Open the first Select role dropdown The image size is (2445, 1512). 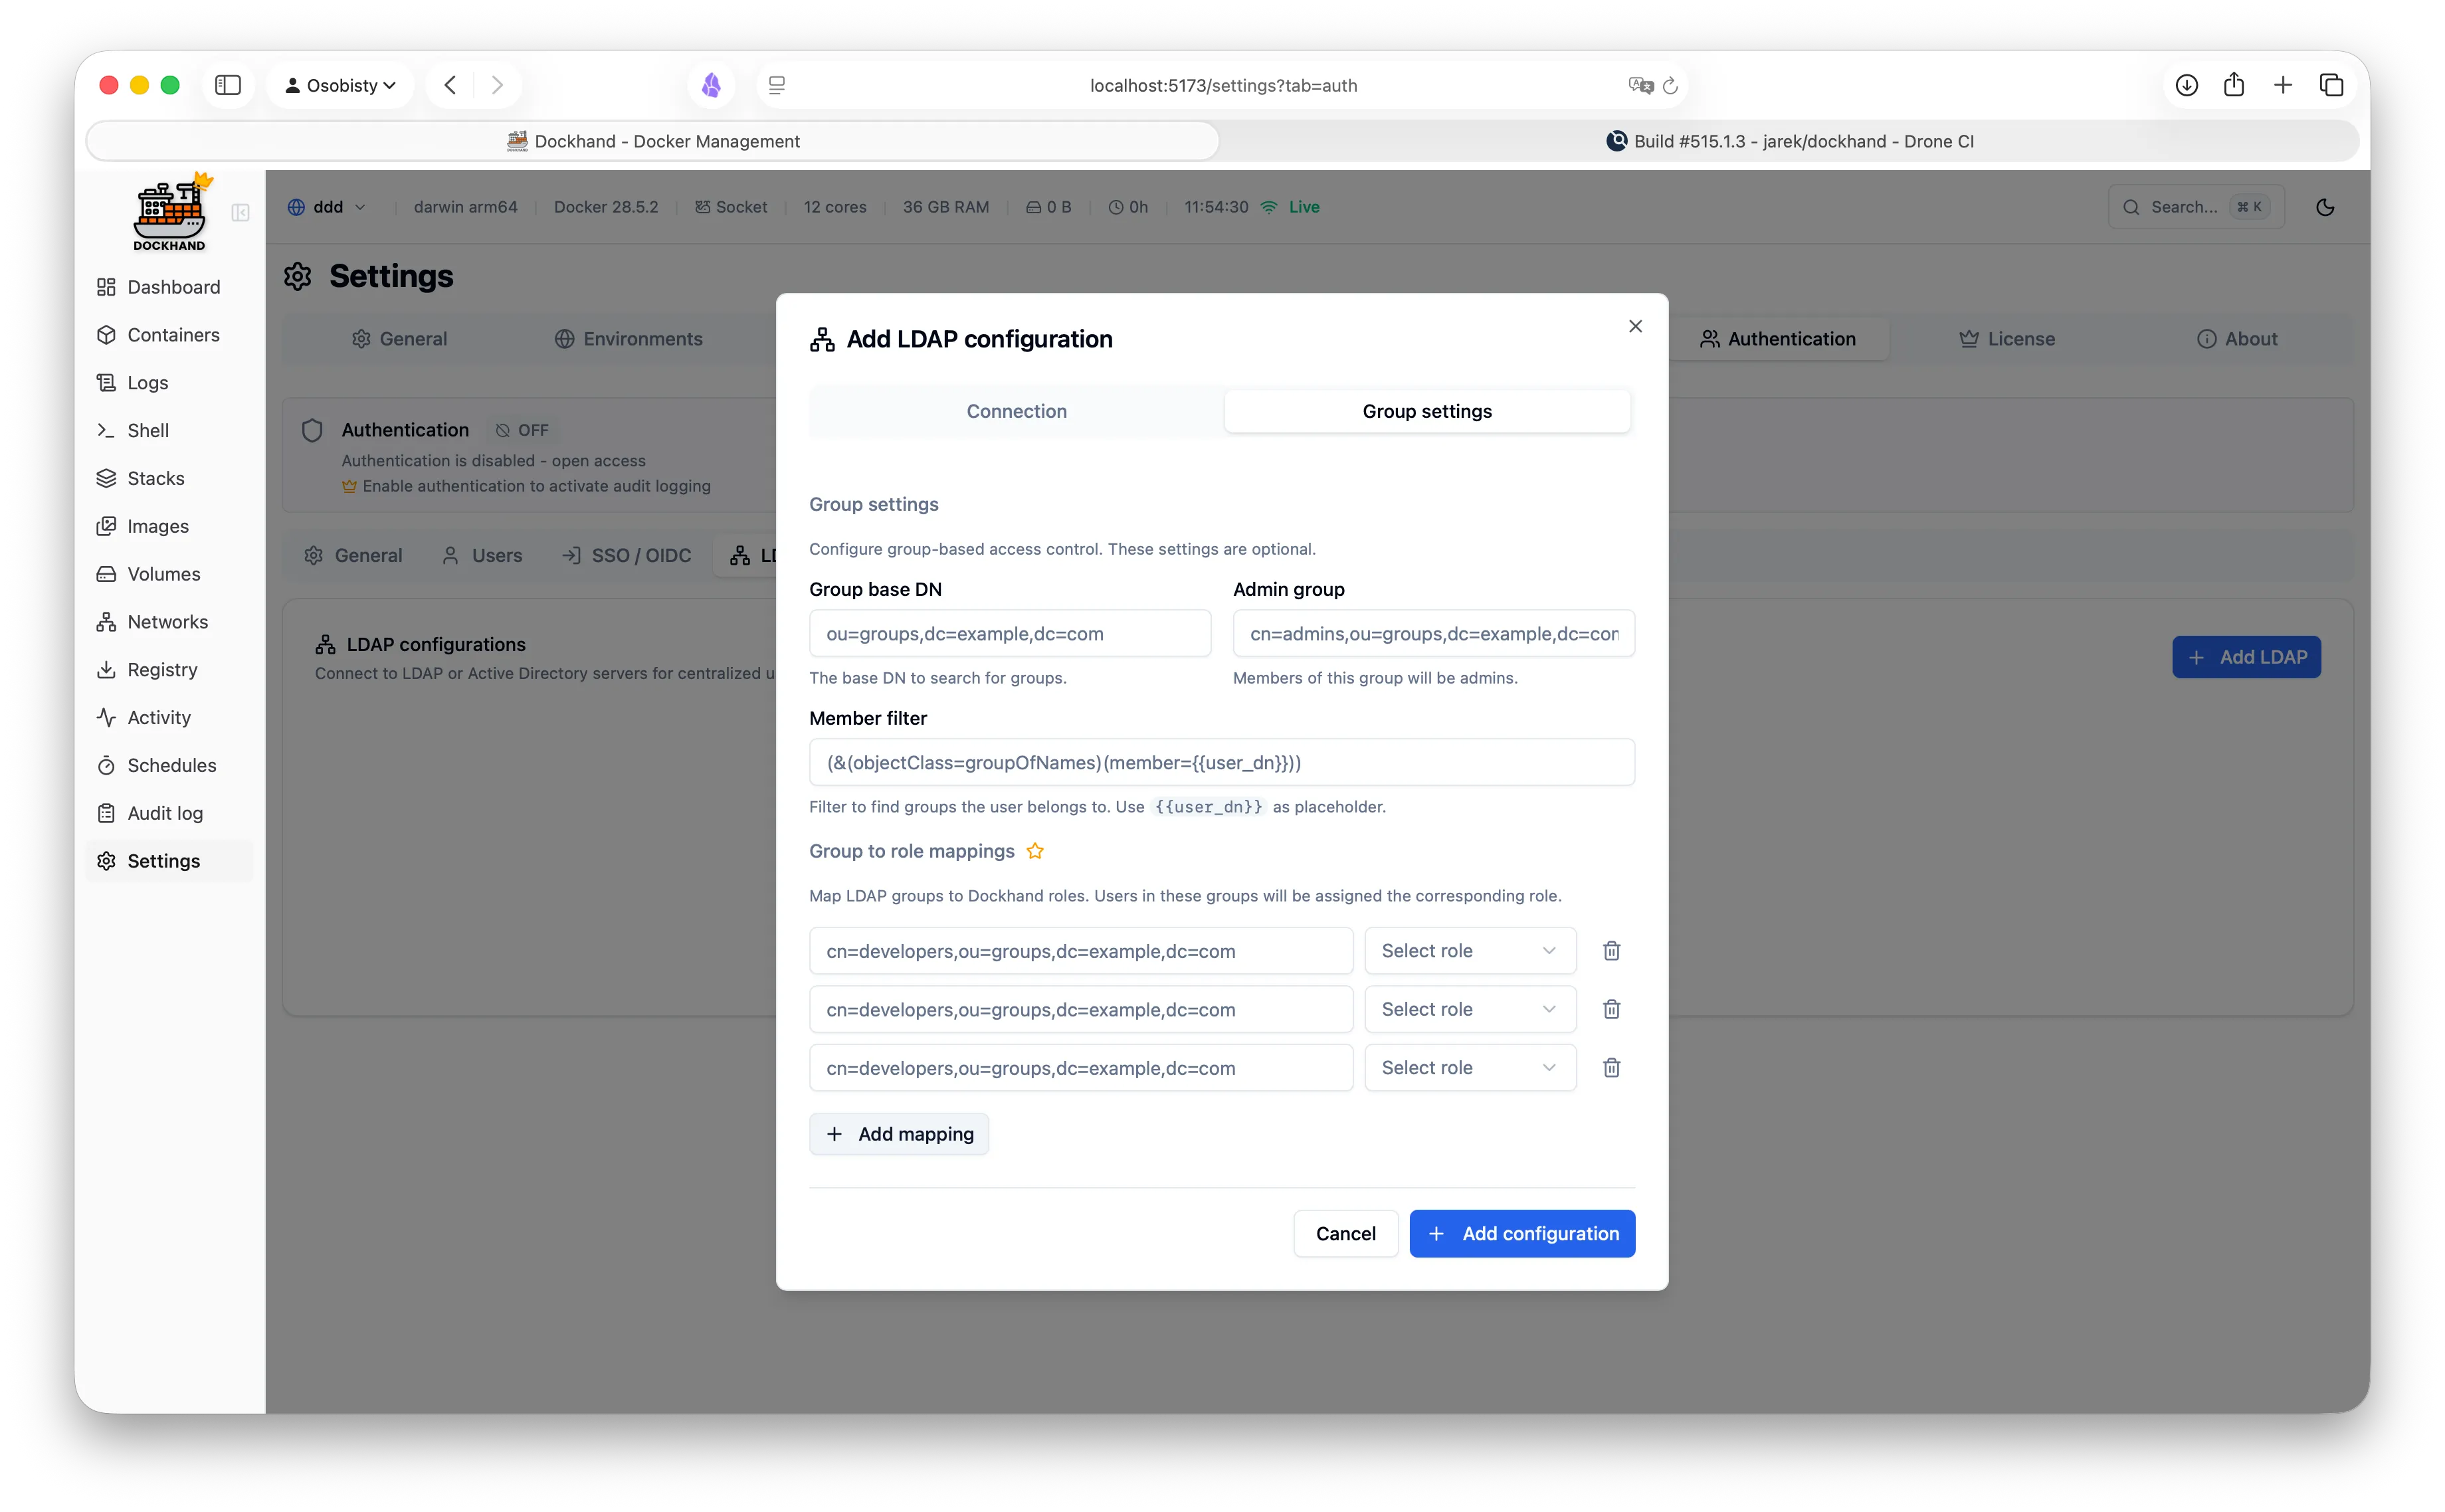[x=1469, y=950]
